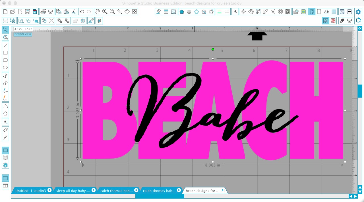Switch to the sleep all day baby tab
This screenshot has width=364, height=202.
coord(73,190)
